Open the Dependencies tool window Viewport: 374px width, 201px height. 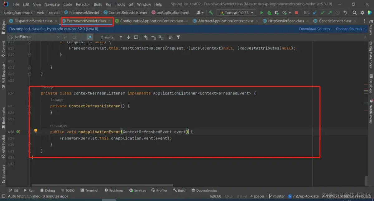tap(204, 190)
